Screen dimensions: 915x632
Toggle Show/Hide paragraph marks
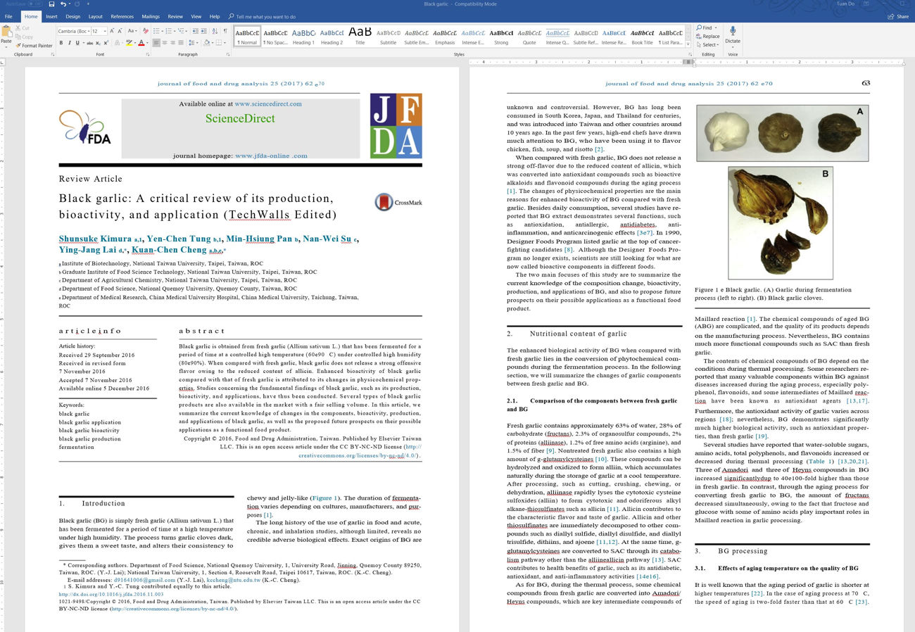(225, 31)
